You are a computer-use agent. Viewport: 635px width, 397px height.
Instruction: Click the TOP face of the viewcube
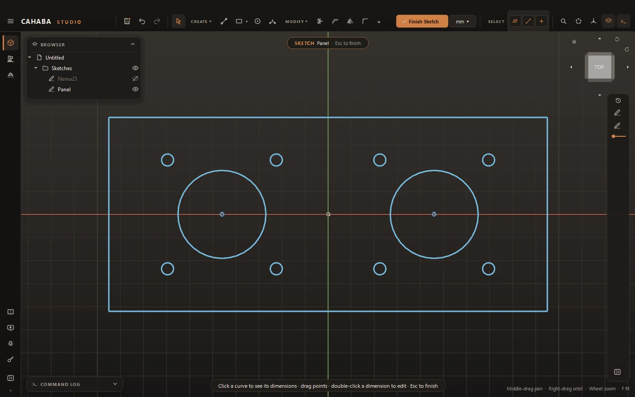599,67
